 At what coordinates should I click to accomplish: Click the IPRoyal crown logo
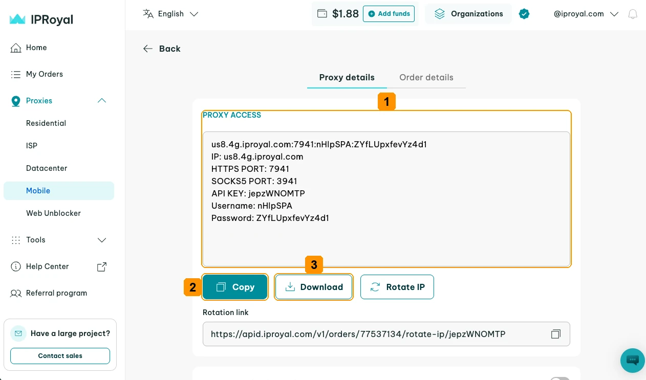tap(17, 19)
